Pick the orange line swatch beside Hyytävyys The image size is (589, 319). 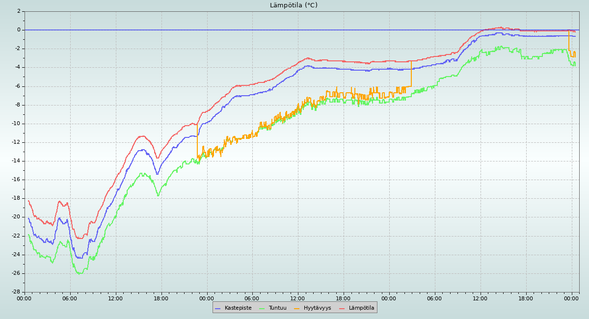click(x=297, y=308)
